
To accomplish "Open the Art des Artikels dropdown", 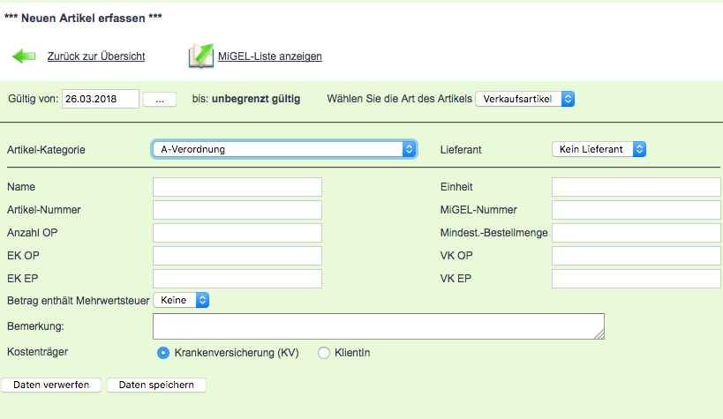I will point(525,99).
